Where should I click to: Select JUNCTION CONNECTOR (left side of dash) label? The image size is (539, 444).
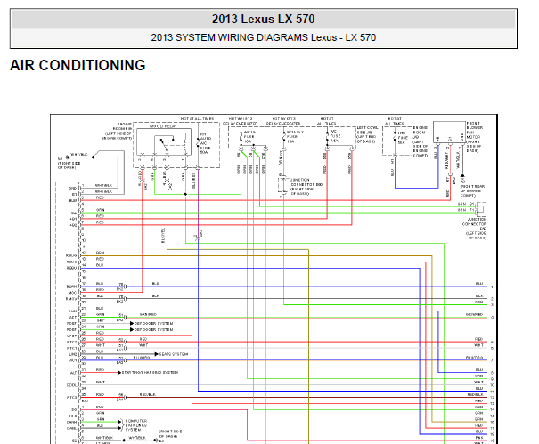point(474,229)
